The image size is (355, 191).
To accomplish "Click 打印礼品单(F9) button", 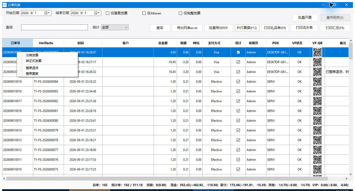I will click(x=275, y=28).
